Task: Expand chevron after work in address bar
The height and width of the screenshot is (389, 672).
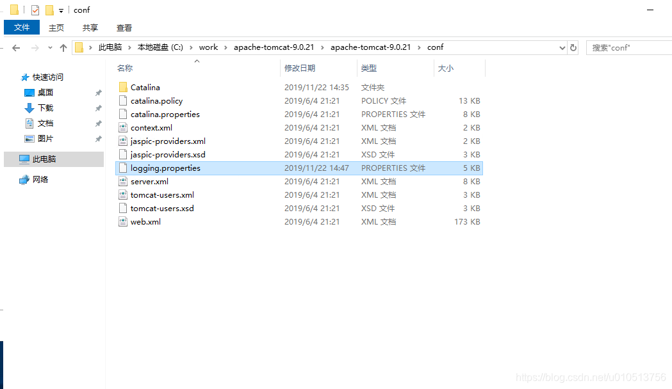Action: tap(225, 47)
